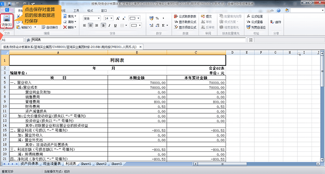Open the font name dropdown
Image resolution: width=325 pixels, height=174 pixels.
pyautogui.click(x=98, y=19)
